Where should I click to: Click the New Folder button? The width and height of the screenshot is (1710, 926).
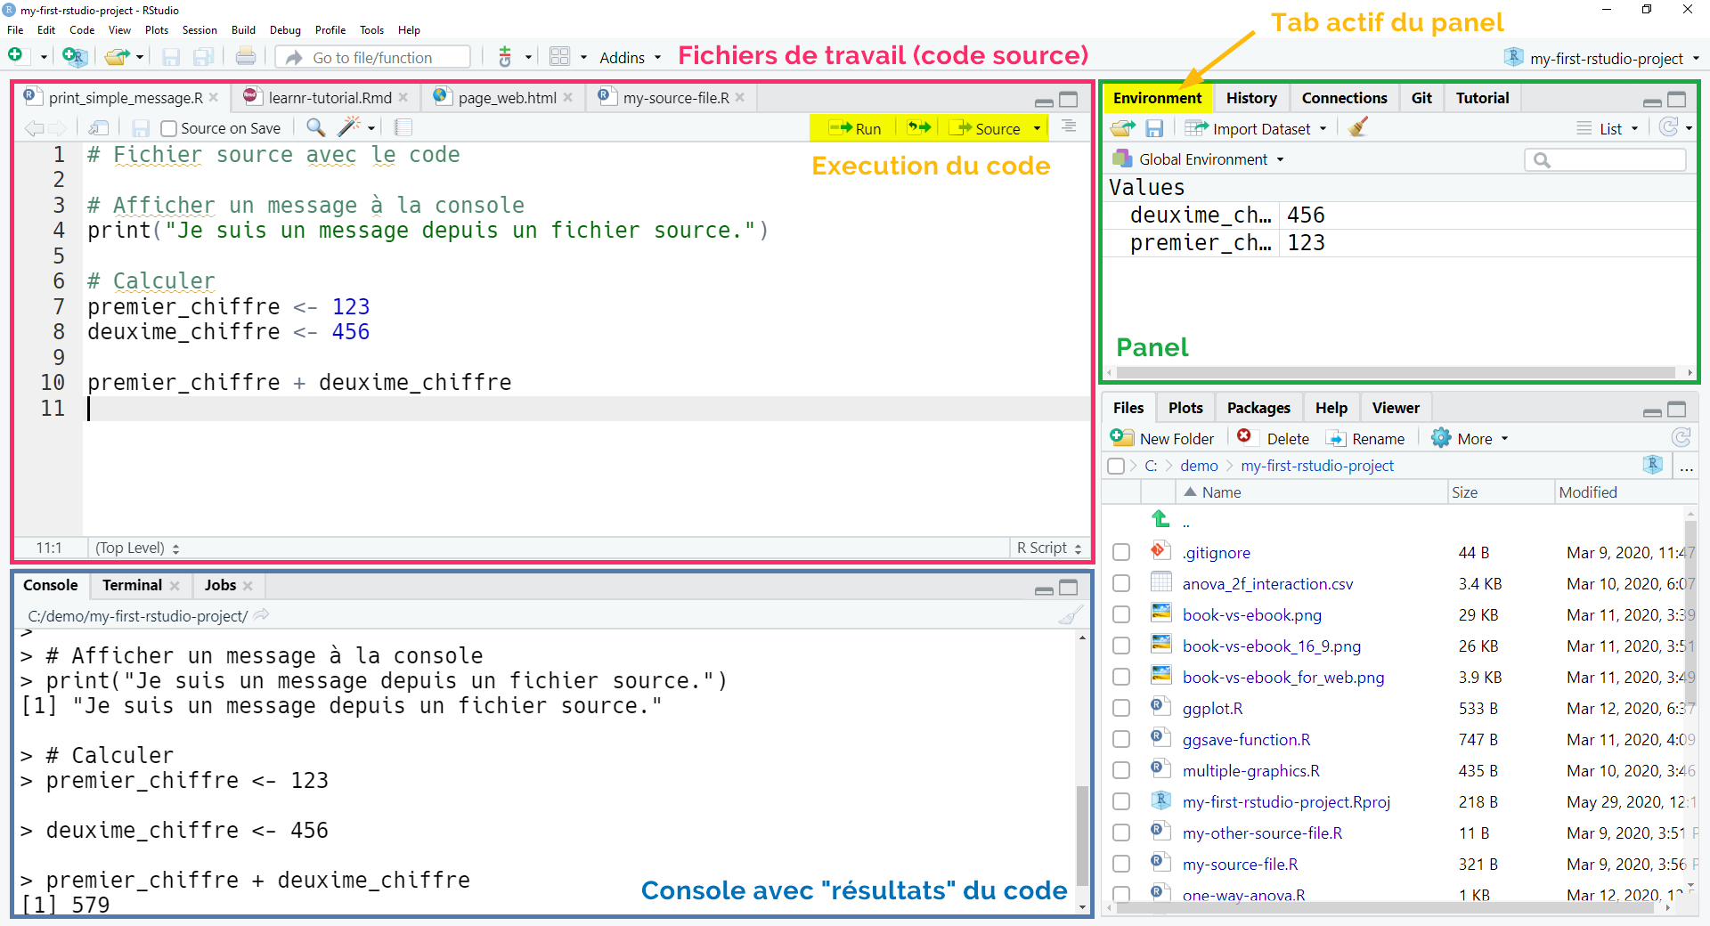point(1161,438)
